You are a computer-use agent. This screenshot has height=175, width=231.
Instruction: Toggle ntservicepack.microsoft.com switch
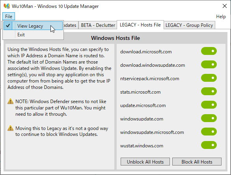209,78
